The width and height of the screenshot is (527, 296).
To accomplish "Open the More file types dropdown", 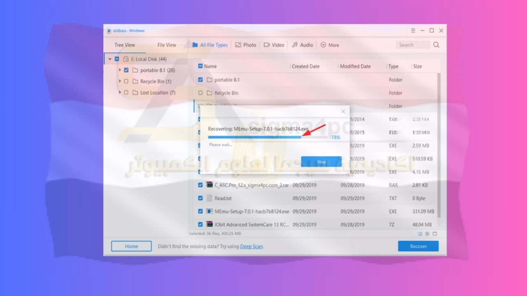I will tap(330, 45).
